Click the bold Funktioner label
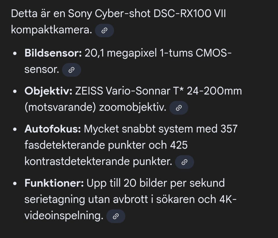Viewport: 278px width, 238px height. [x=54, y=183]
